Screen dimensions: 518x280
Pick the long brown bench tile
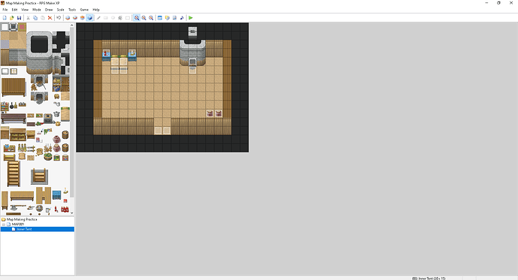[x=14, y=118]
